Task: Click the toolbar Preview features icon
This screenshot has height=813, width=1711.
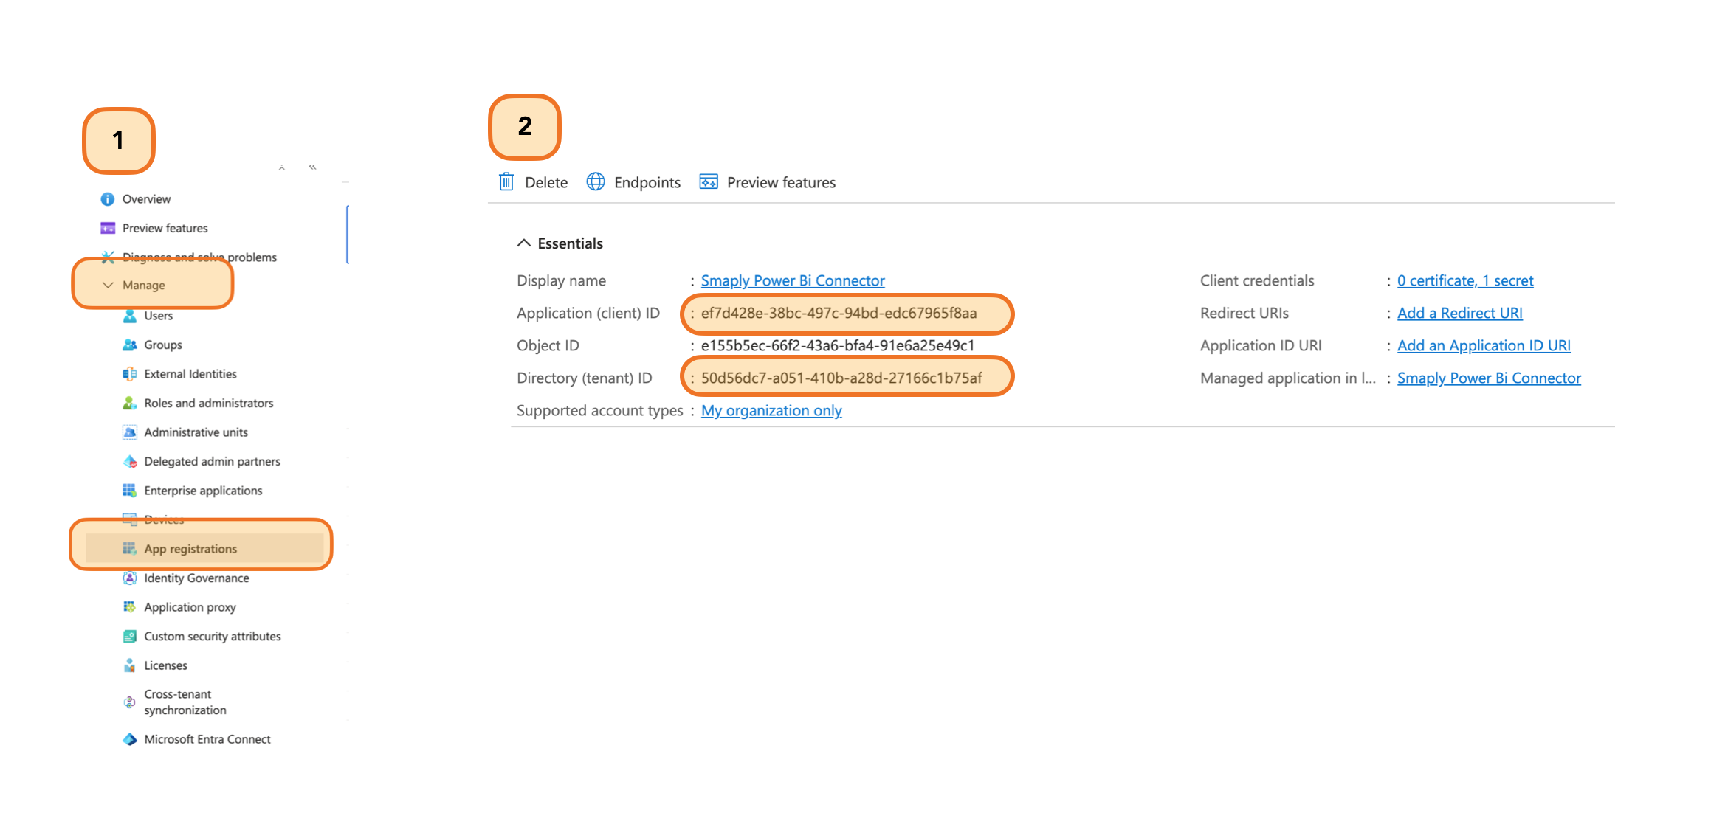Action: pyautogui.click(x=709, y=182)
